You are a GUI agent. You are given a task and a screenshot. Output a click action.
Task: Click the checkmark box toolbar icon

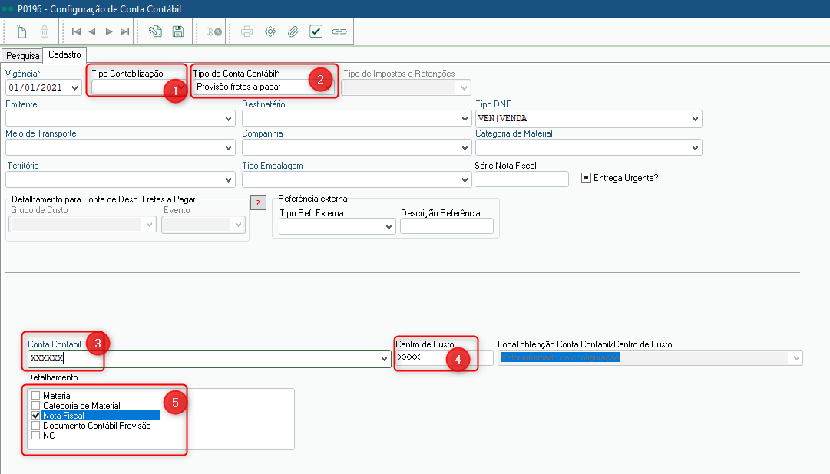click(x=316, y=31)
